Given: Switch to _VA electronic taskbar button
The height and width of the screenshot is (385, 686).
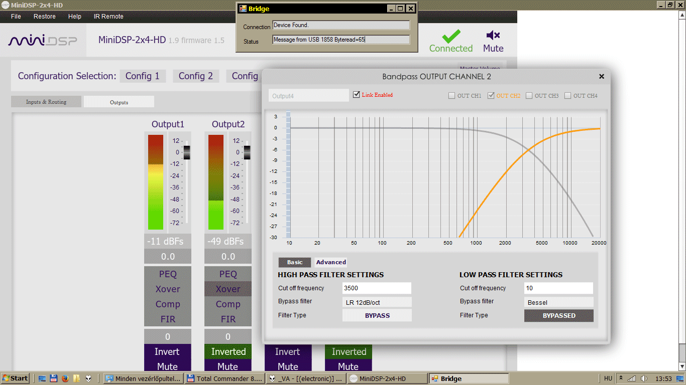Looking at the screenshot, I should click(307, 378).
